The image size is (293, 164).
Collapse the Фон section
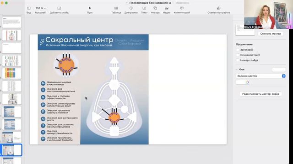[x=237, y=69]
